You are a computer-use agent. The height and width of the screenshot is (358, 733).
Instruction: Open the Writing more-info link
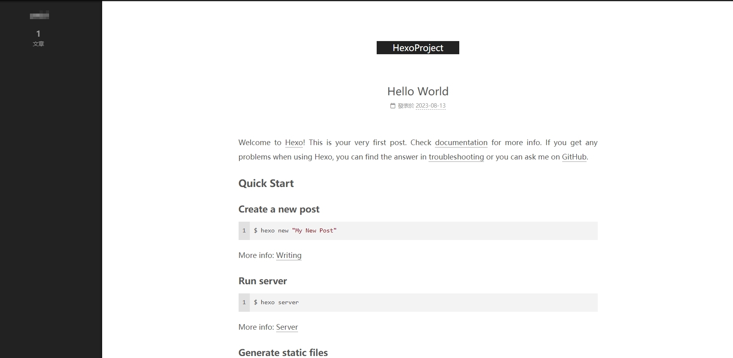click(289, 256)
